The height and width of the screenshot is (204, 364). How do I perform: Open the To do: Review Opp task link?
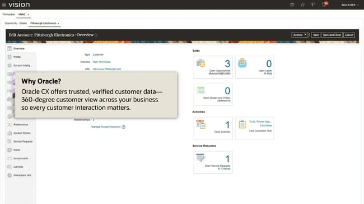click(x=260, y=122)
